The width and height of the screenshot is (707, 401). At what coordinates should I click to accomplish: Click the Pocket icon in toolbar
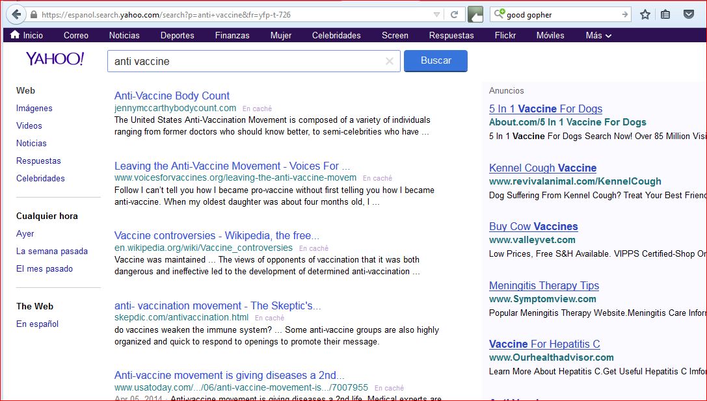689,14
